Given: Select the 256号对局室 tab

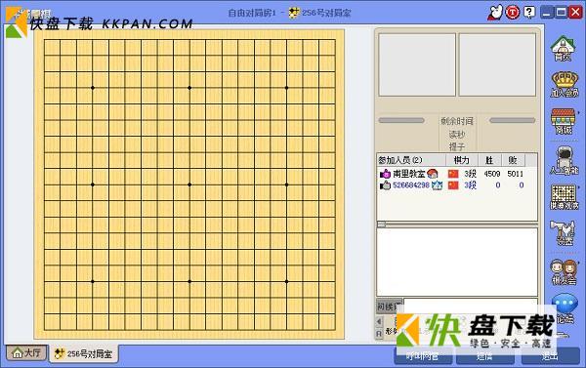Looking at the screenshot, I should click(84, 353).
